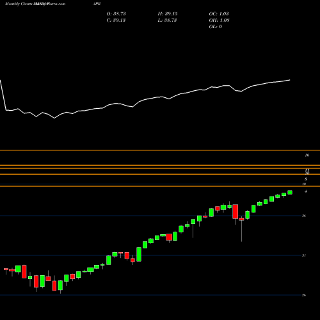The image size is (320, 320).
Task: Select the OL: 0 value
Action: pos(215,27)
